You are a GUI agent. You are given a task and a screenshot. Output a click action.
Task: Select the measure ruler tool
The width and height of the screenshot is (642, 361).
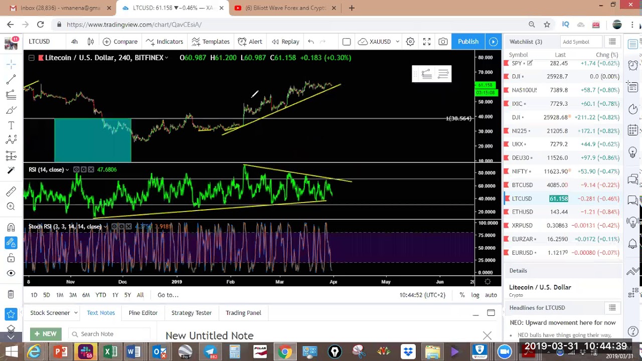(x=11, y=191)
